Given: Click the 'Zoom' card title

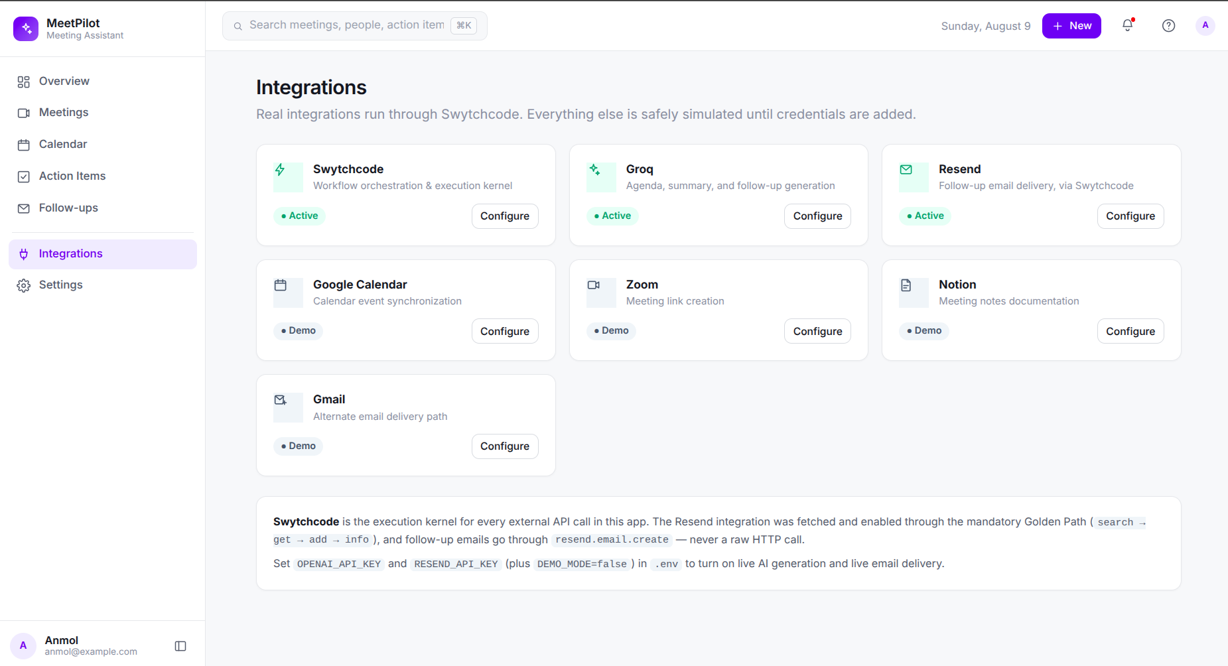Looking at the screenshot, I should coord(642,285).
